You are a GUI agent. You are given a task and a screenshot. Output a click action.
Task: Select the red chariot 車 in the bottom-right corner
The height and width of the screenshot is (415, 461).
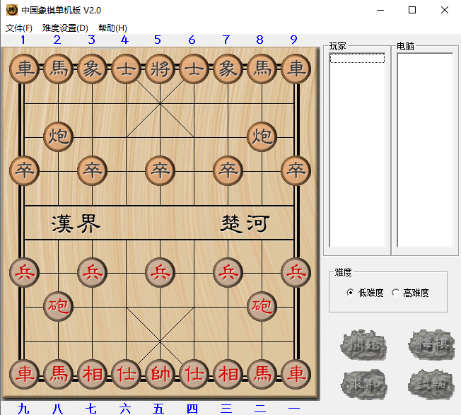(x=296, y=373)
